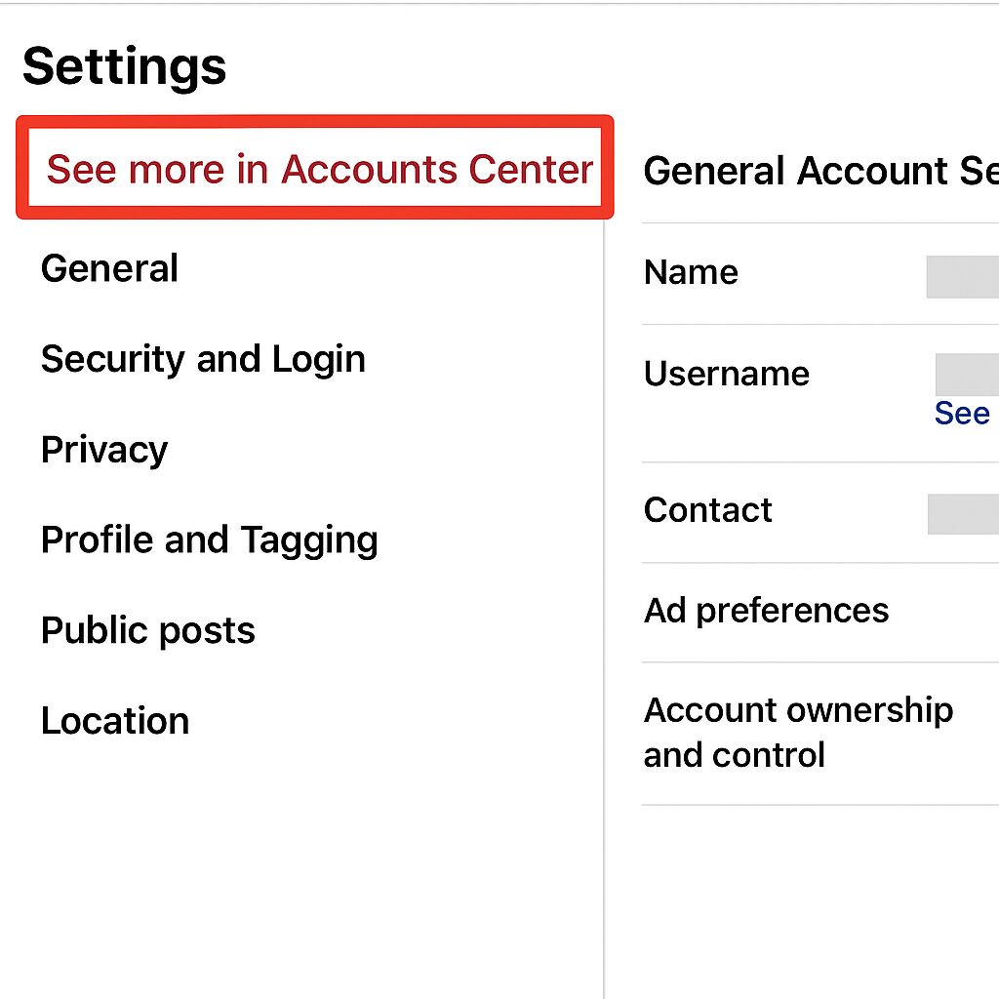Viewport: 999px width, 999px height.
Task: Select Public posts in sidebar
Action: tap(147, 630)
